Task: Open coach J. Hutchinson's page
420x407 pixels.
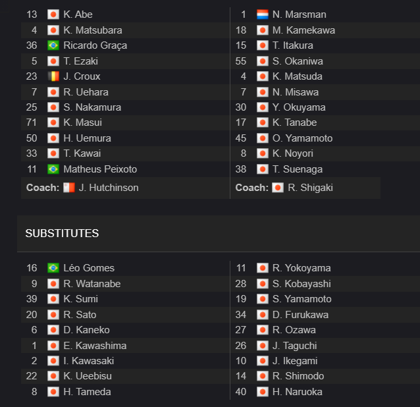Action: [x=109, y=188]
